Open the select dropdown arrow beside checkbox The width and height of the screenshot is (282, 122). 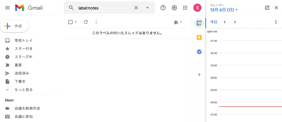click(76, 22)
